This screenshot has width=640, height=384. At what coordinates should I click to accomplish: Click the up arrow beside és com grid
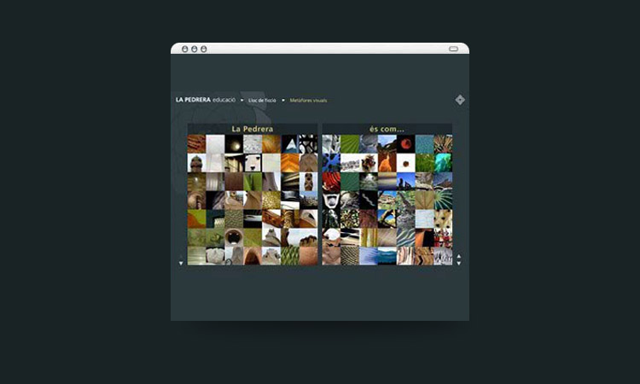pyautogui.click(x=459, y=256)
